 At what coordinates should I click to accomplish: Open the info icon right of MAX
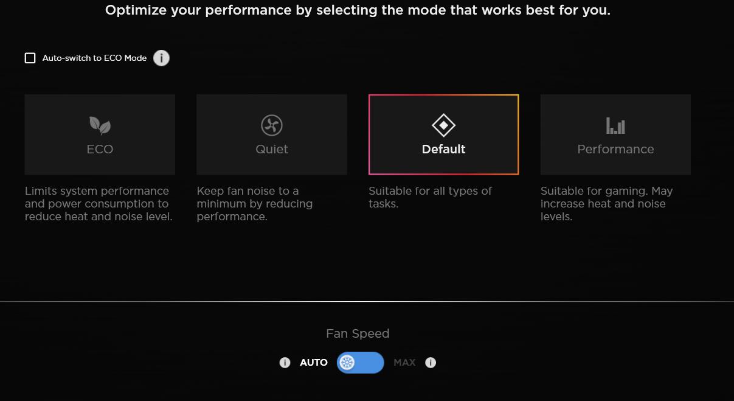431,363
